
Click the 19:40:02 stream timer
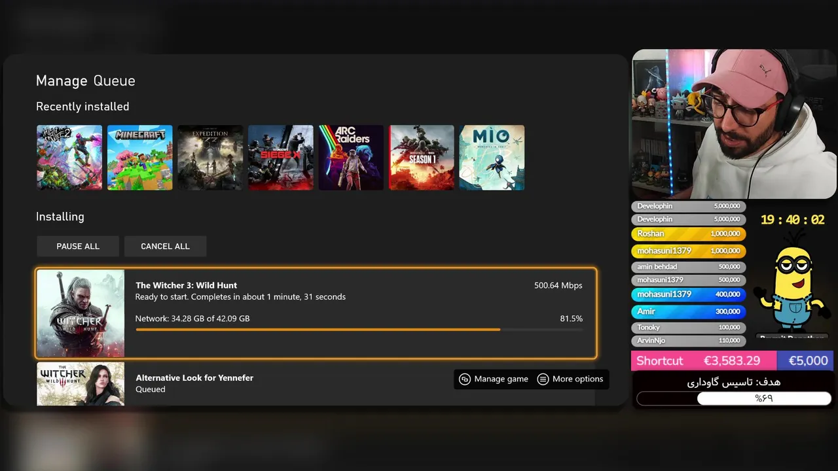pos(792,220)
